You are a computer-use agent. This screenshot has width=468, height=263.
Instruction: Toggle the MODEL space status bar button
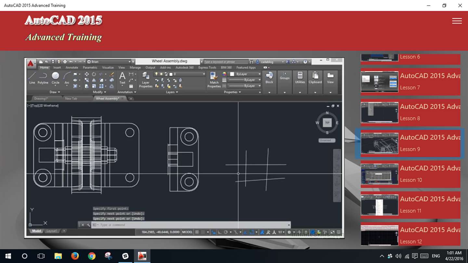[x=187, y=232]
